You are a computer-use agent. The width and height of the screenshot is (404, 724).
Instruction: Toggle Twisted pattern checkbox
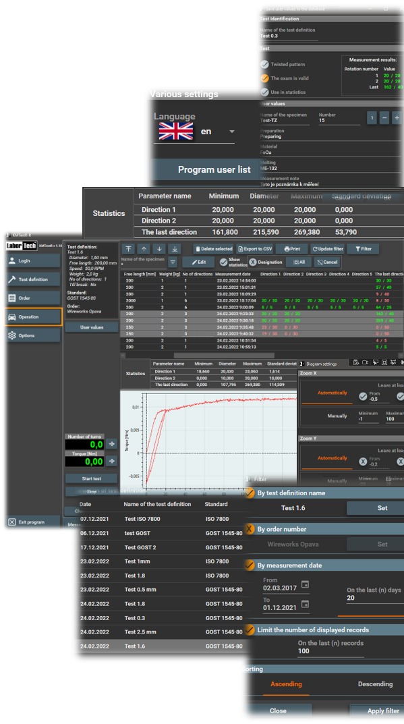click(x=264, y=65)
